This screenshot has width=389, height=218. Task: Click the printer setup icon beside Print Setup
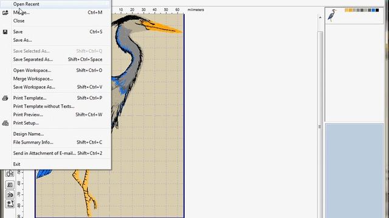coord(5,123)
